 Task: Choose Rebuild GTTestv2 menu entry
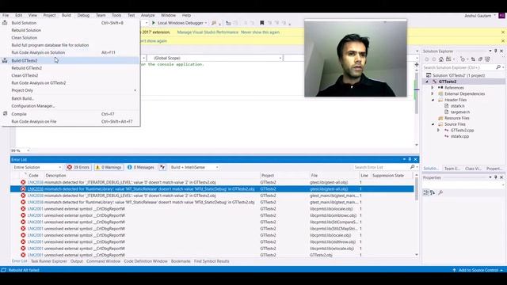coord(71,68)
